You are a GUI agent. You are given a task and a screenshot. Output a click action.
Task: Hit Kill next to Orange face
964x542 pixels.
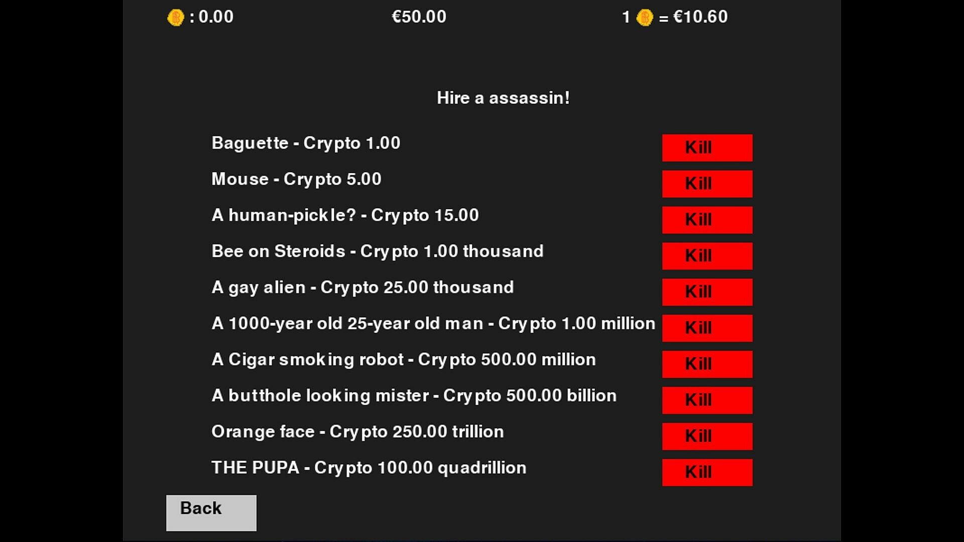tap(707, 436)
